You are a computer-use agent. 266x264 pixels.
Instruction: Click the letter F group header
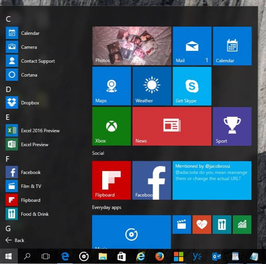[8, 158]
